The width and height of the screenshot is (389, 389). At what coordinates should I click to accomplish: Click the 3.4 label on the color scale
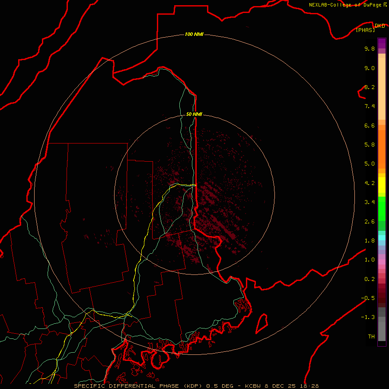pos(370,202)
